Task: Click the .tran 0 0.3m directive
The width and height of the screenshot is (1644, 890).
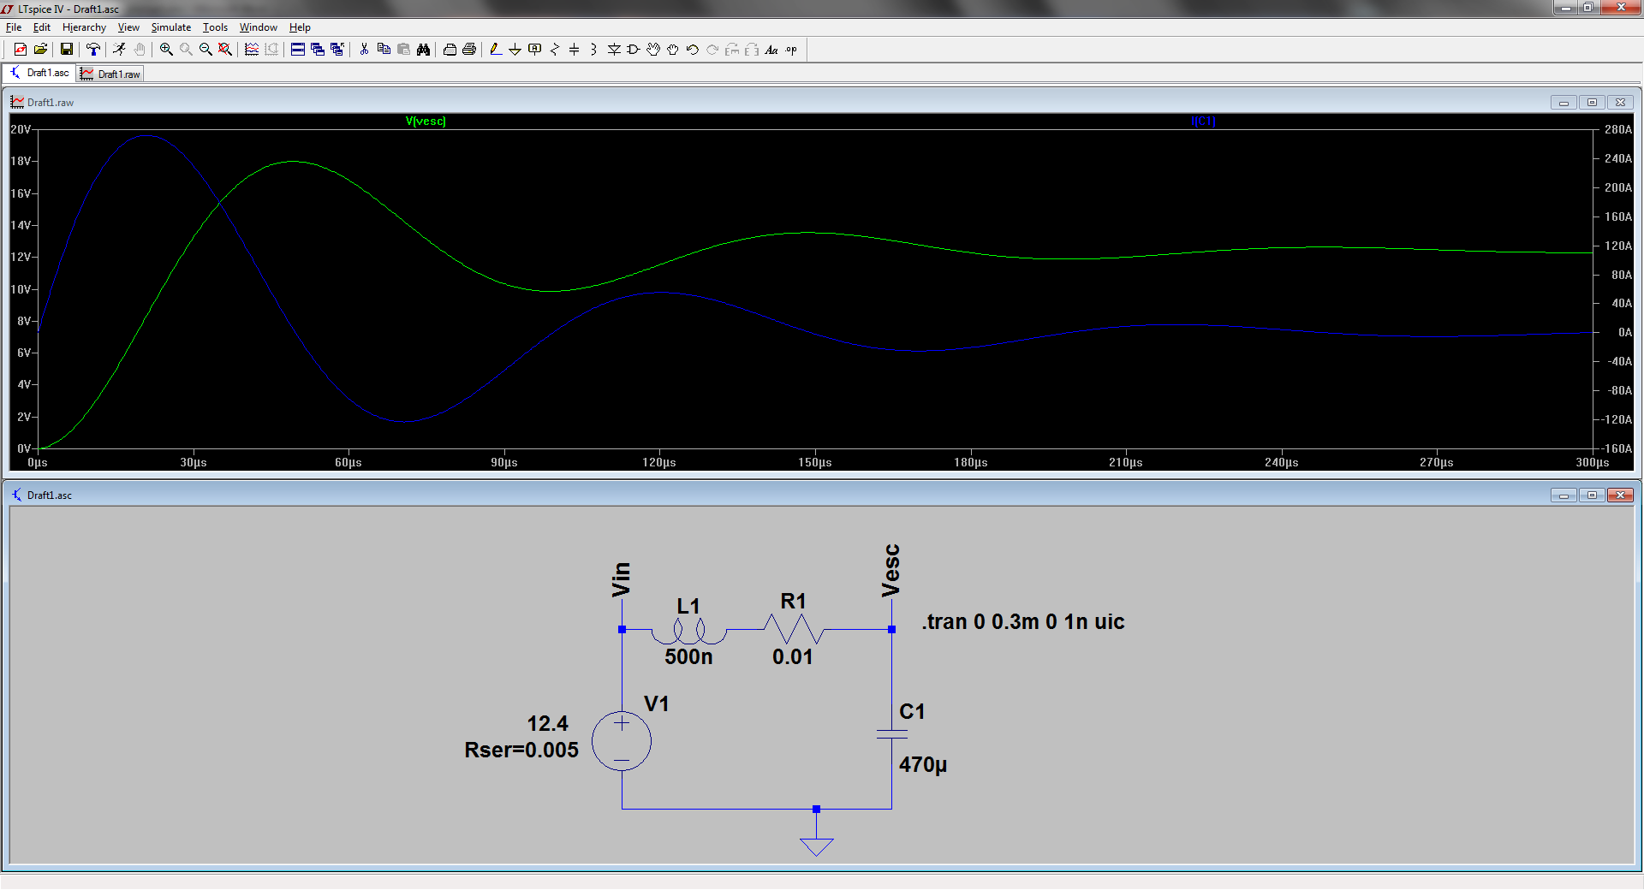Action: point(1023,621)
